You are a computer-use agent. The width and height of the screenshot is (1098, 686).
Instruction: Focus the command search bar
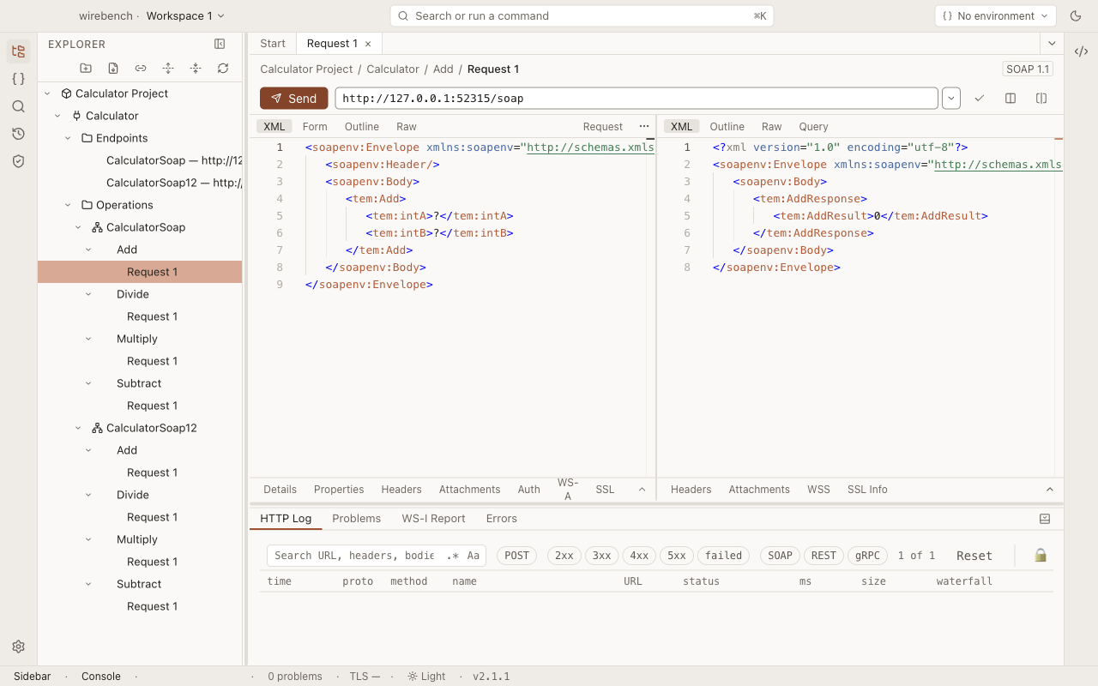tap(582, 15)
